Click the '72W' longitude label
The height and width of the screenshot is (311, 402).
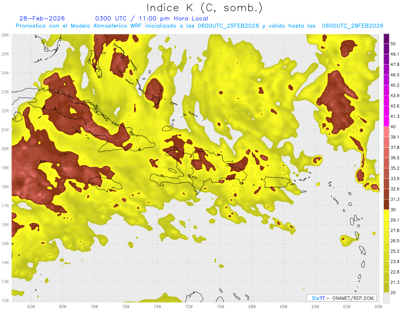pyautogui.click(x=189, y=306)
